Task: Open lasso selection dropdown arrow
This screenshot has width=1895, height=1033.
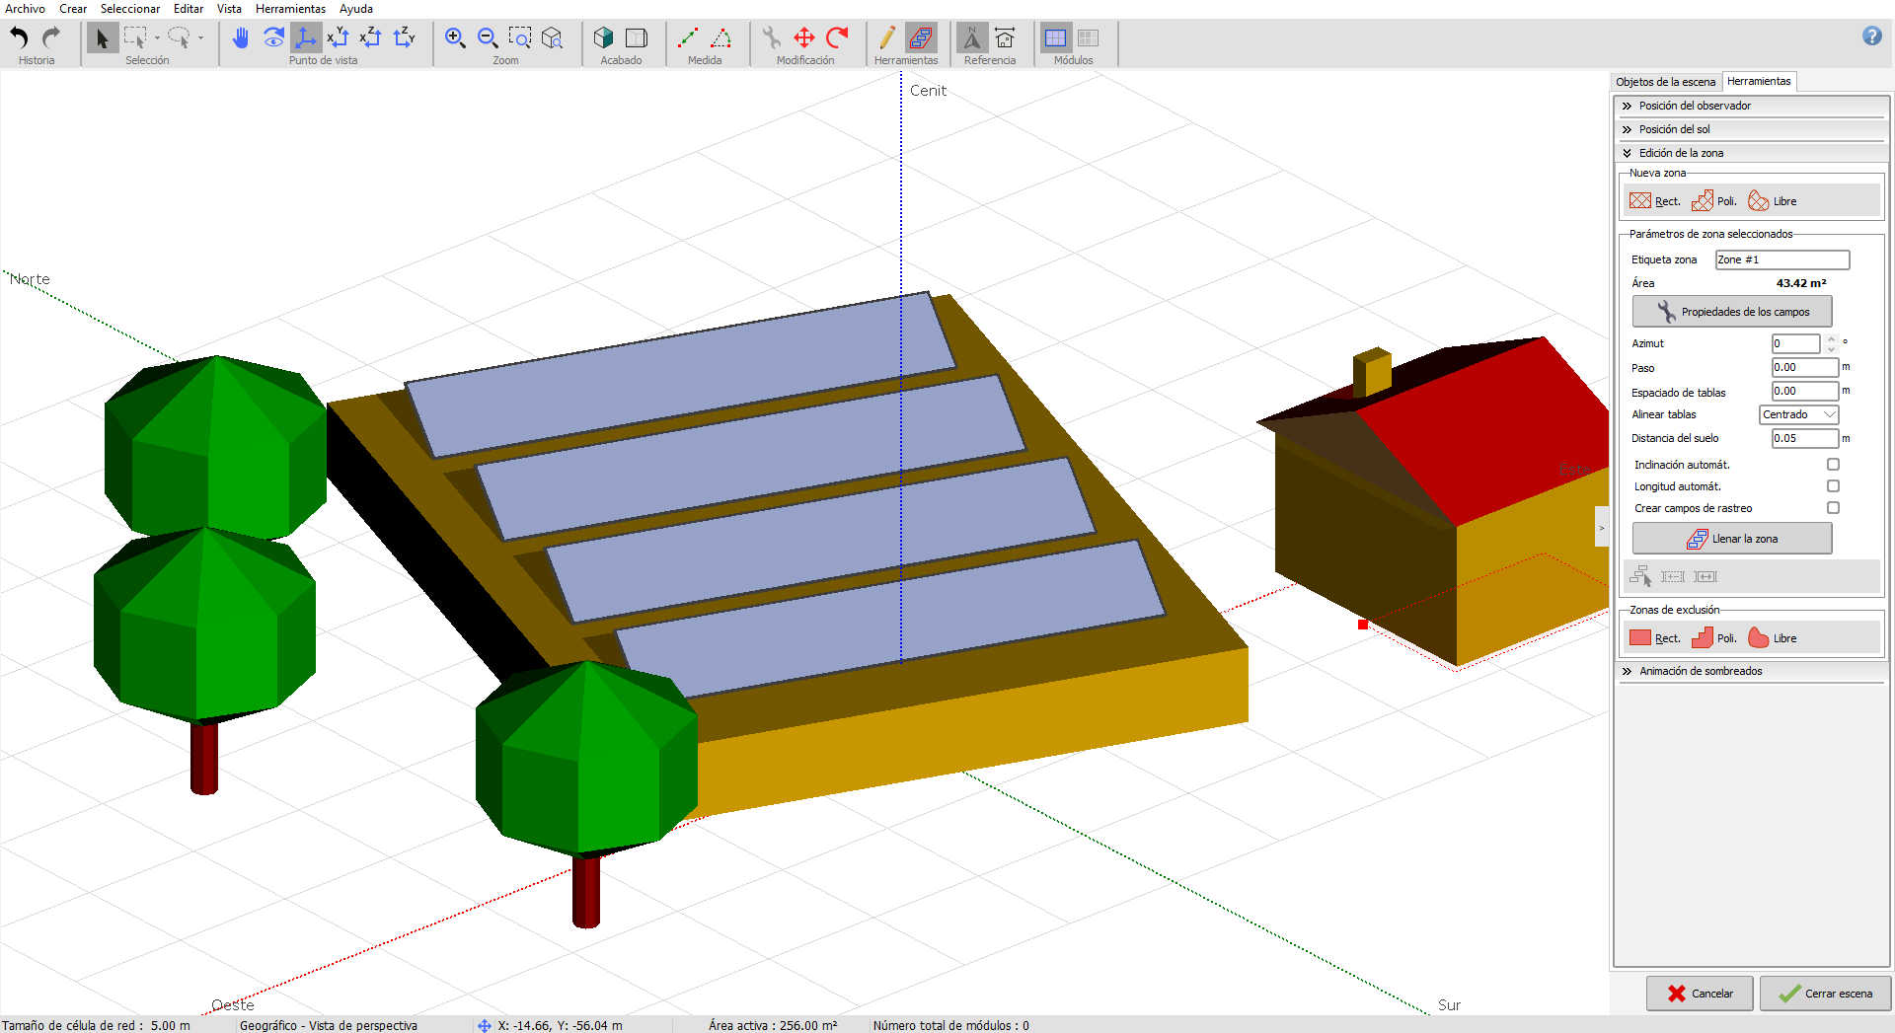Action: 200,38
